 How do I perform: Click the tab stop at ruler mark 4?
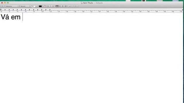[x=17, y=10]
